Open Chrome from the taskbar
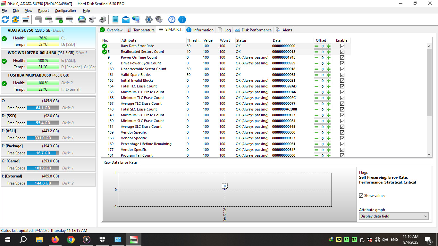This screenshot has width=438, height=246. (71, 240)
